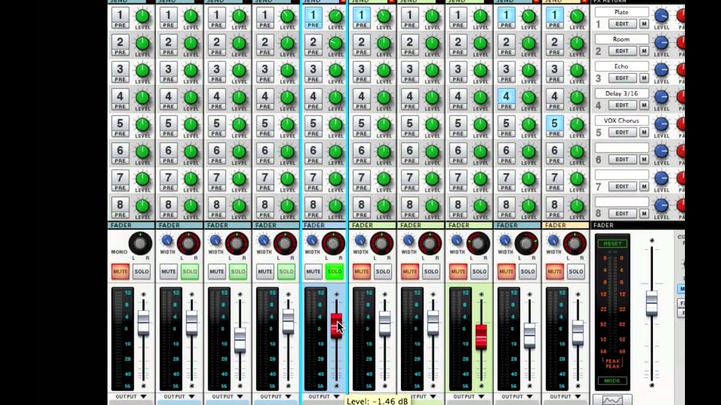Viewport: 721px width, 405px height.
Task: Click send 3 level knob on first channel
Action: click(x=143, y=70)
